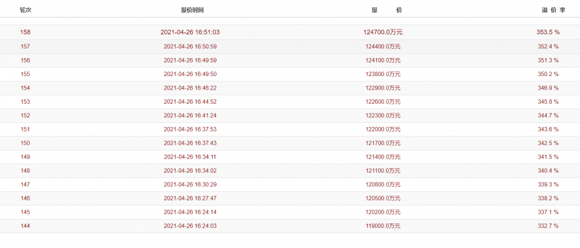Click the 溢价率 column header
Viewport: 580px width, 248px height.
554,10
